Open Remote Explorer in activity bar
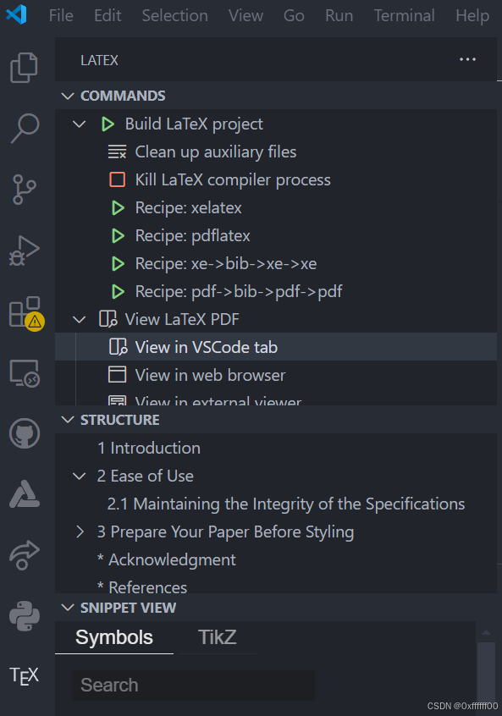Viewport: 502px width, 716px height. click(23, 372)
